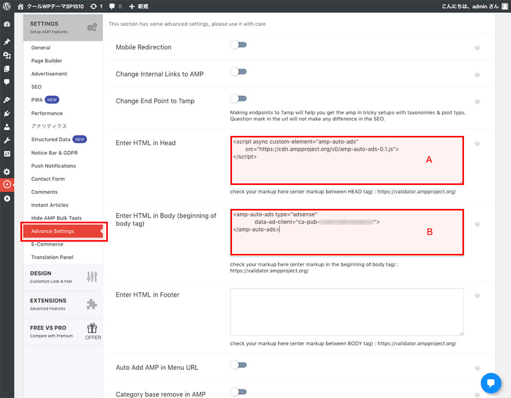
Task: Toggle Auto Add AMP in Menu URL
Action: tap(238, 365)
